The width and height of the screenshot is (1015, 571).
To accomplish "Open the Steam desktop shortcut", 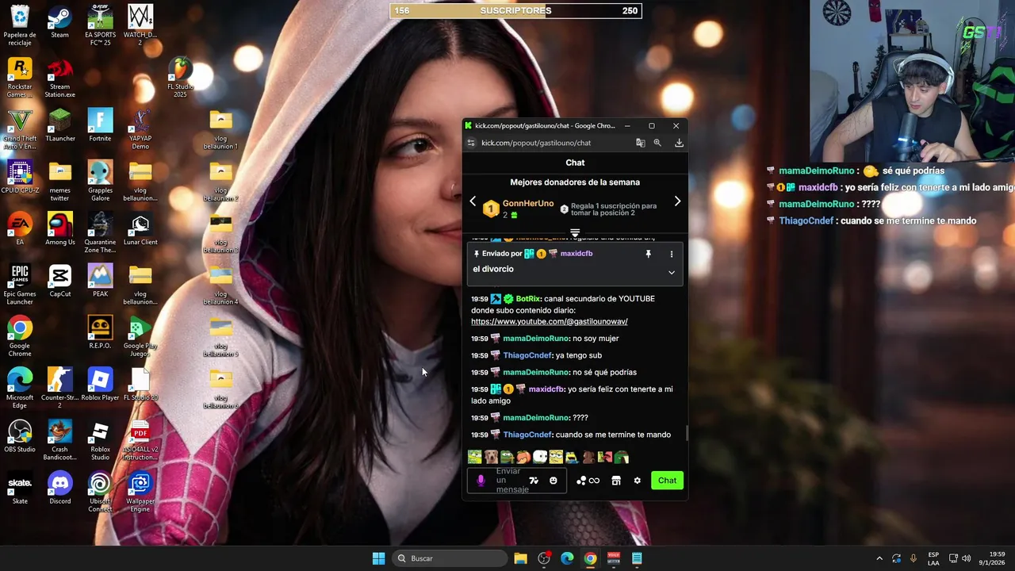I will pos(59,21).
